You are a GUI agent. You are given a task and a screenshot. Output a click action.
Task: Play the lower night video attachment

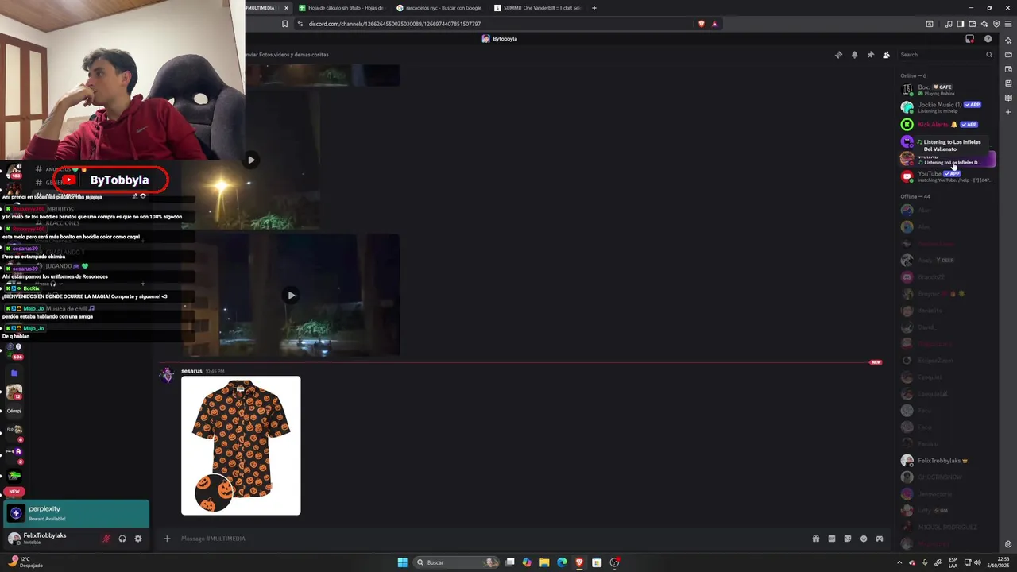click(x=292, y=296)
